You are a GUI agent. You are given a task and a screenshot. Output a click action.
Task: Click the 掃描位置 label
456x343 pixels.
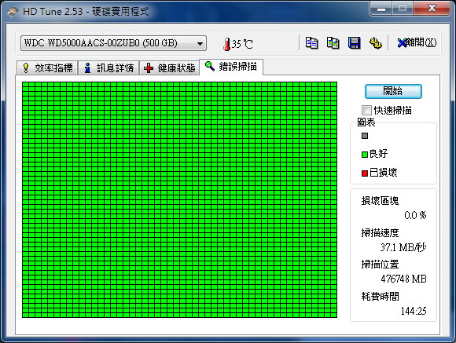(380, 265)
